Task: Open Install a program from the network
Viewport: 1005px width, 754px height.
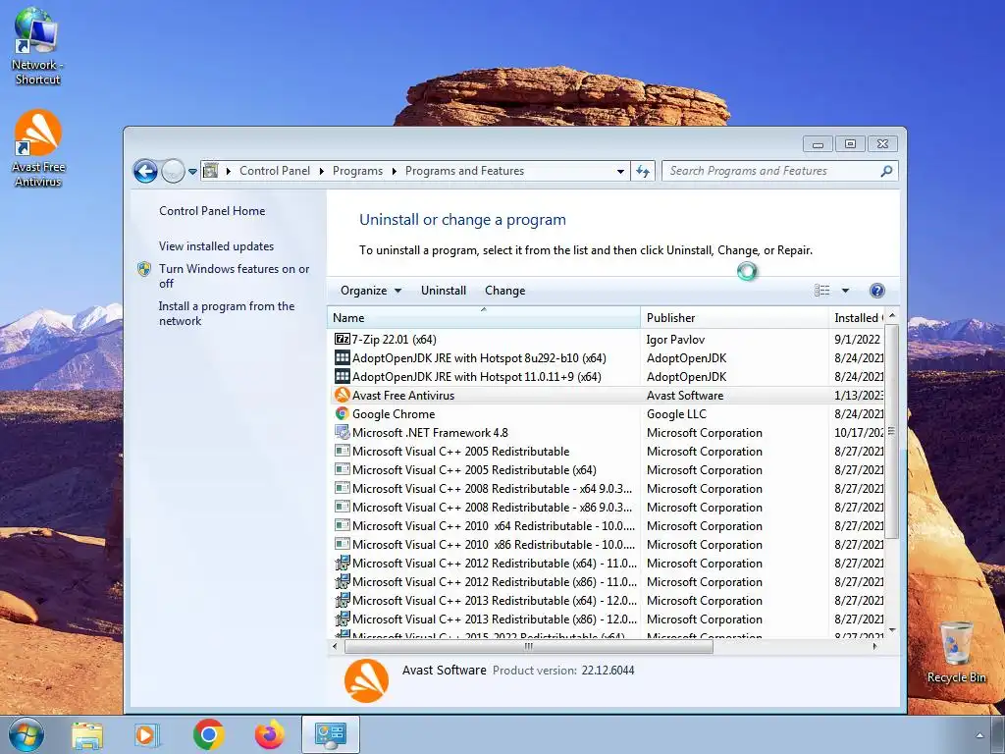Action: (x=227, y=313)
